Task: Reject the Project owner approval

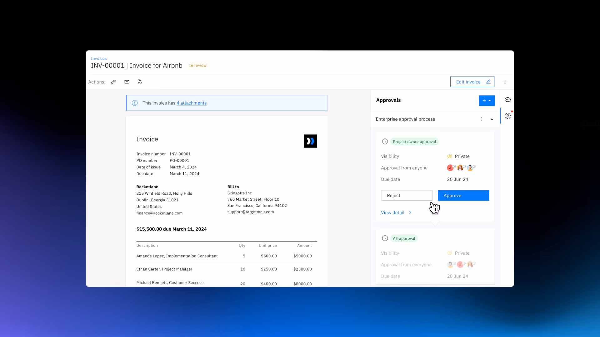Action: pos(407,195)
